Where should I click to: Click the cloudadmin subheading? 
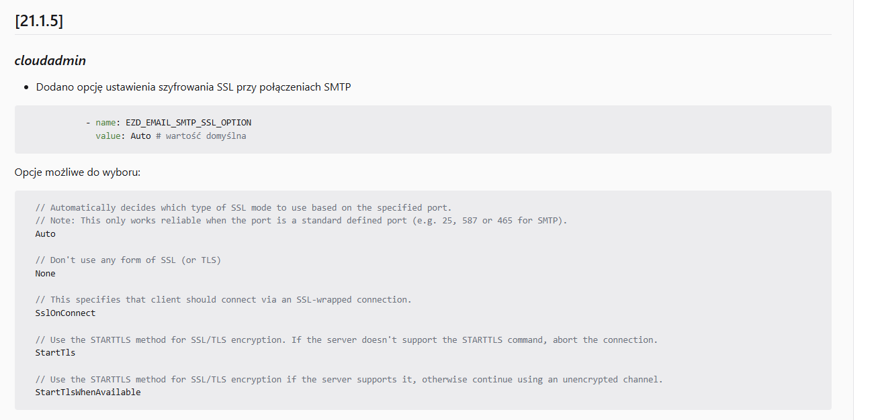pyautogui.click(x=50, y=60)
